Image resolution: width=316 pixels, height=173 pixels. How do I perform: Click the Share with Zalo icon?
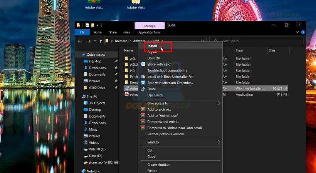pyautogui.click(x=143, y=64)
